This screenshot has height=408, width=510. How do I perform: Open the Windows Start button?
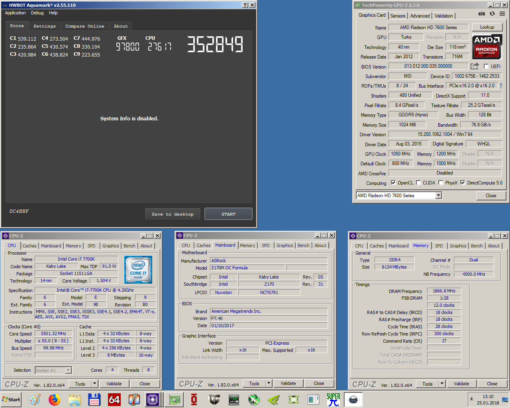click(x=11, y=400)
